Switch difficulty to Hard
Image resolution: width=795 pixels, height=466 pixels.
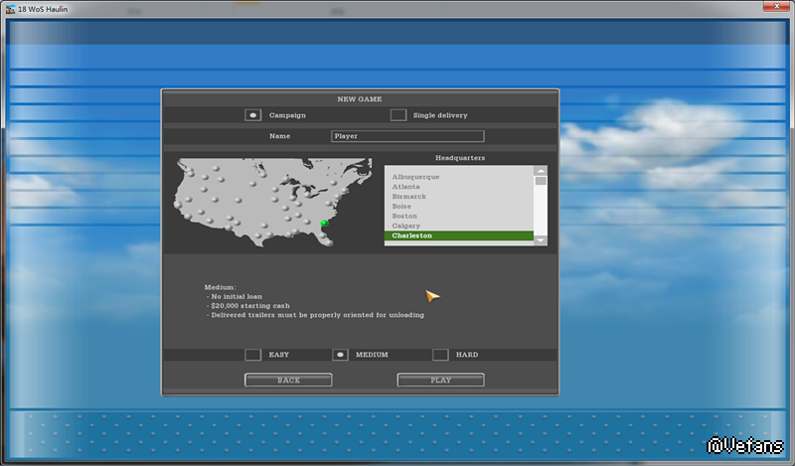point(440,355)
